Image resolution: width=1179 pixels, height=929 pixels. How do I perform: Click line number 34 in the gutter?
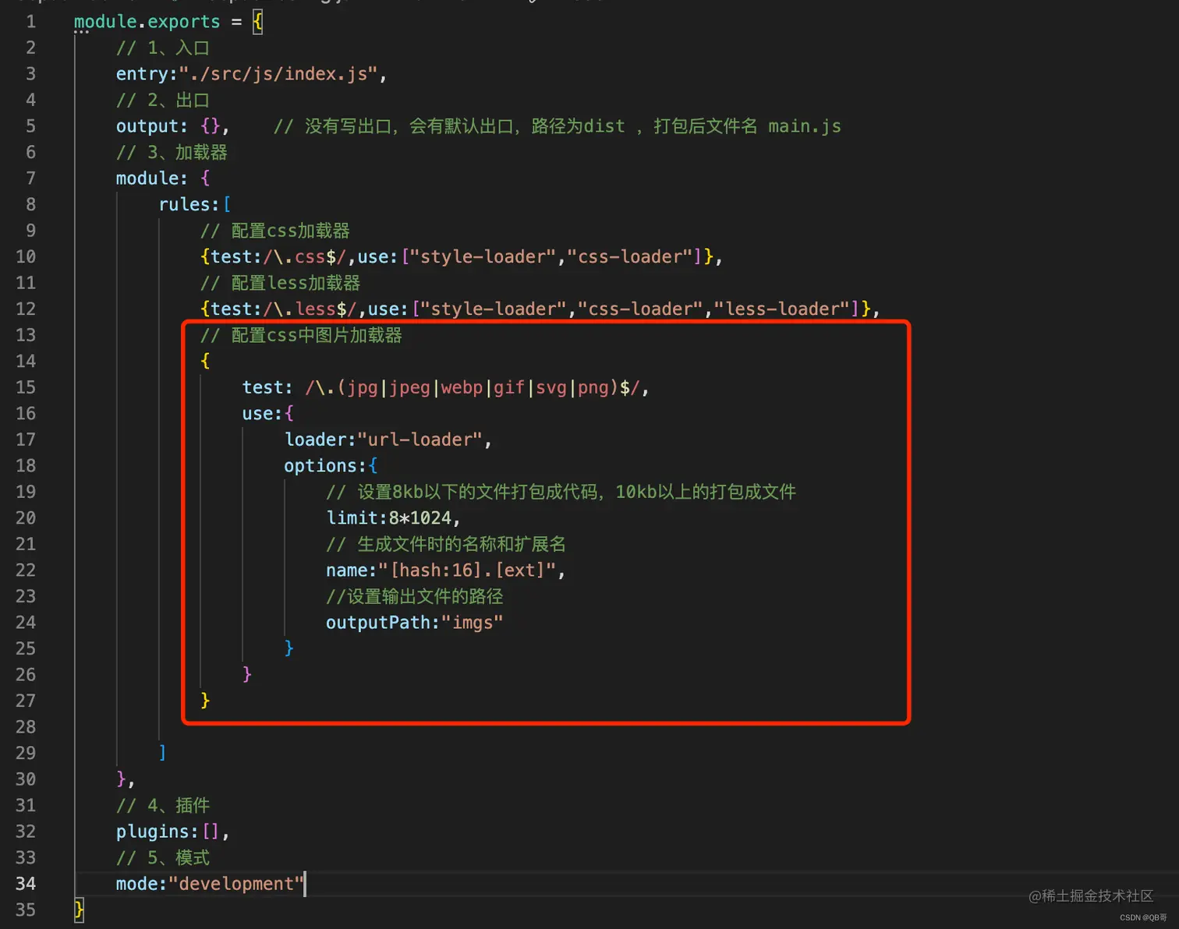pyautogui.click(x=26, y=884)
